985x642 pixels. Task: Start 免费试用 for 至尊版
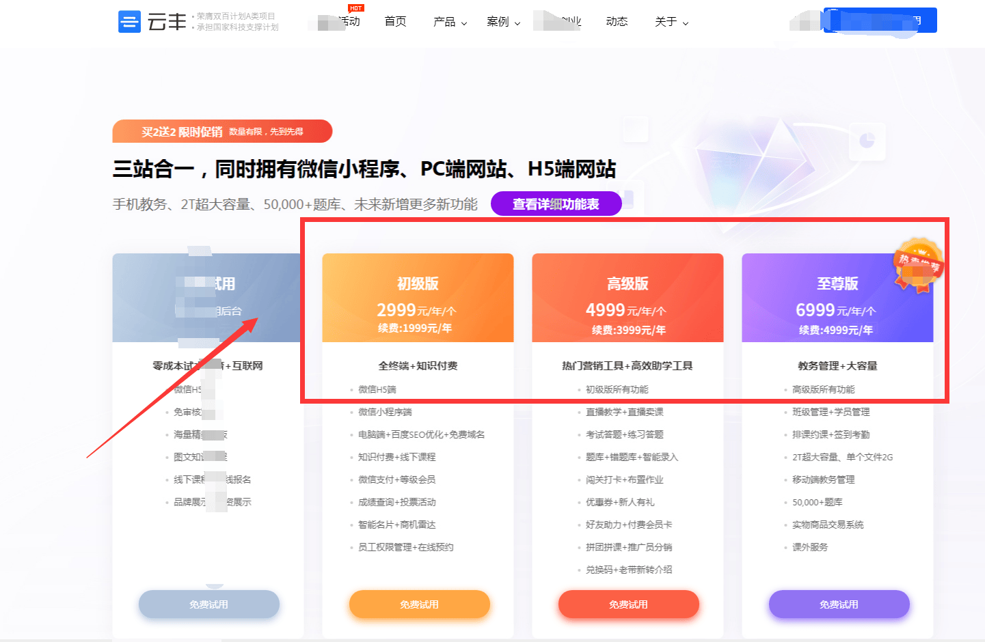pyautogui.click(x=839, y=604)
